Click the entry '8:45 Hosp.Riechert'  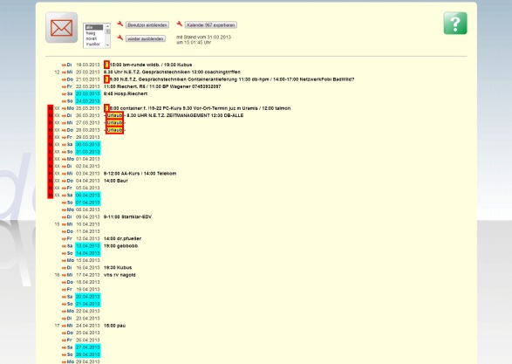[126, 93]
